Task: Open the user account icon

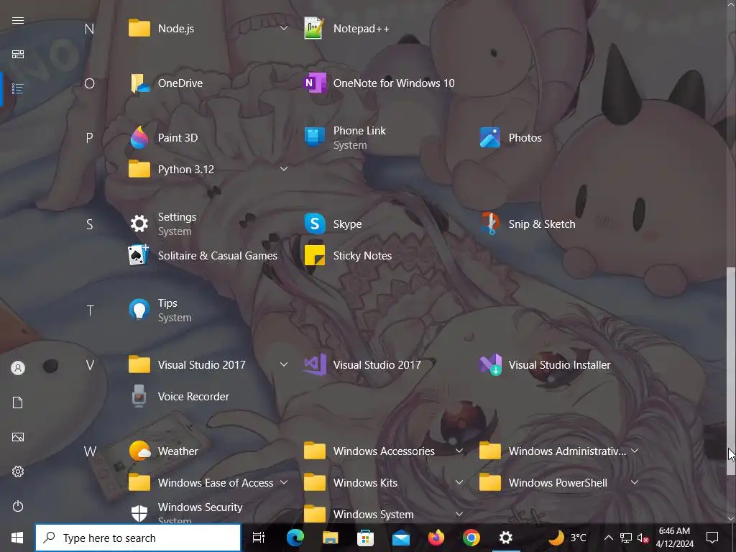Action: [18, 368]
